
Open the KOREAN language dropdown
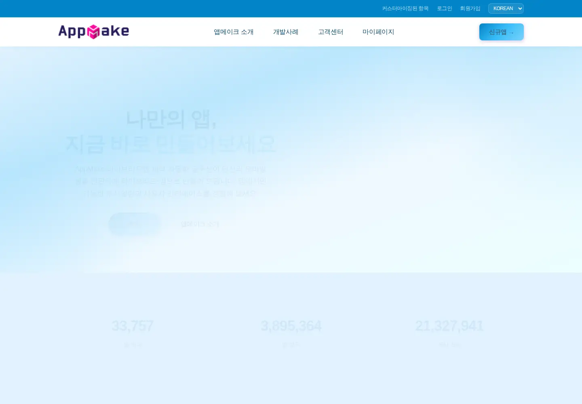click(506, 8)
